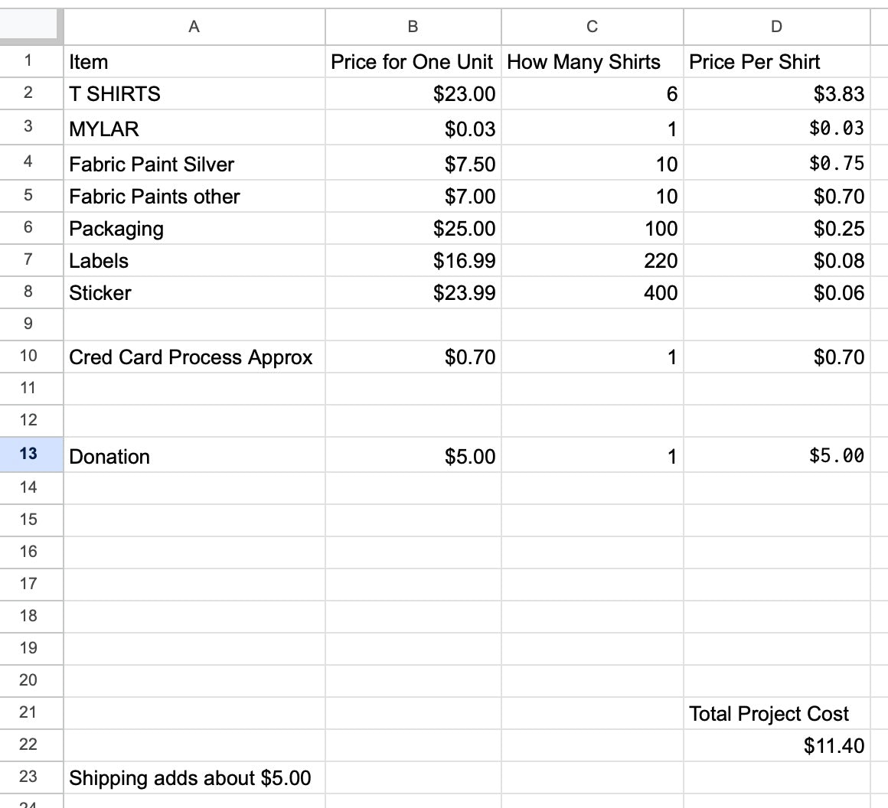Click the Shipping adds about $5.00 cell
The height and width of the screenshot is (808, 888).
pyautogui.click(x=194, y=778)
